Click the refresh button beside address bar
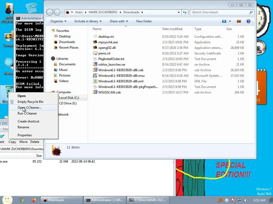Viewport: 273px width, 204px height. [184, 12]
